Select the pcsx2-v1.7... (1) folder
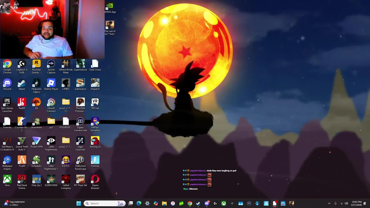 click(x=66, y=105)
